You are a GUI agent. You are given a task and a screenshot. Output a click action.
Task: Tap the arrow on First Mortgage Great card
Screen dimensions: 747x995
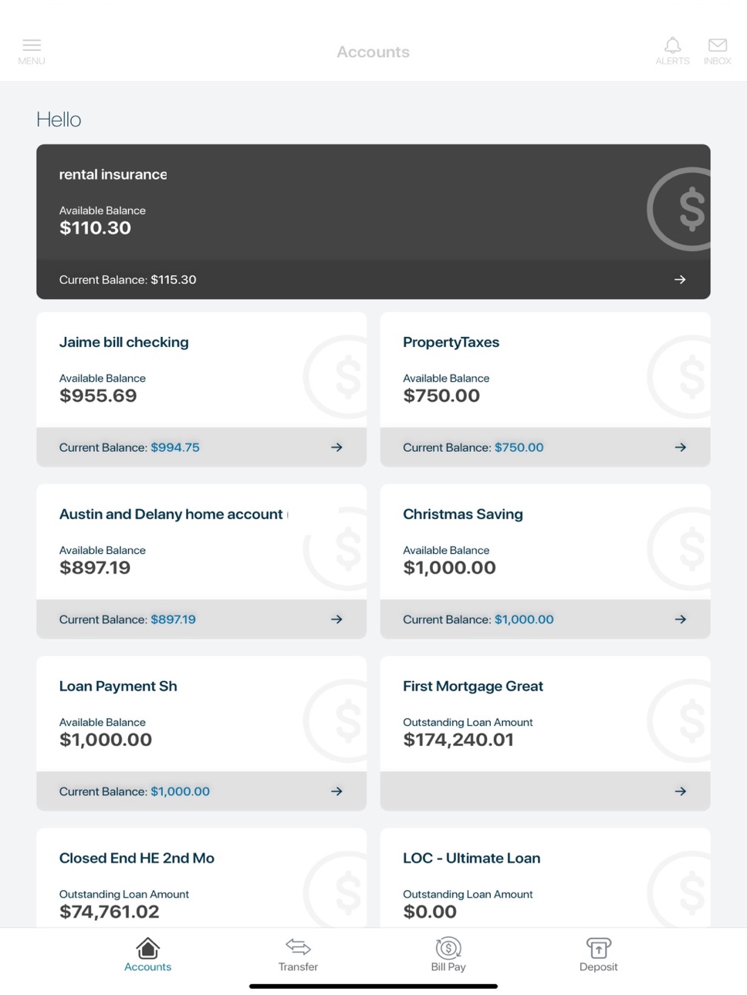pyautogui.click(x=680, y=791)
